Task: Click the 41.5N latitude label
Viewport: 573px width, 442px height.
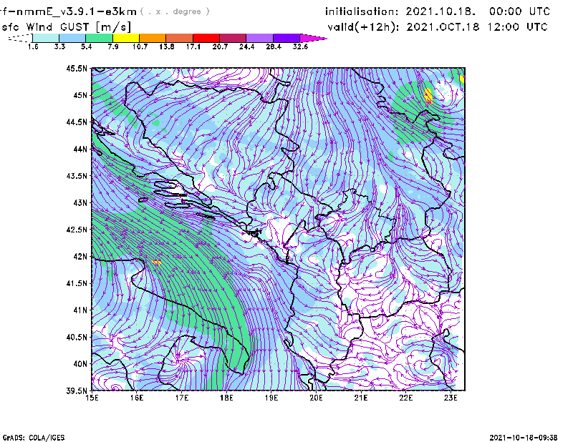Action: click(x=77, y=283)
